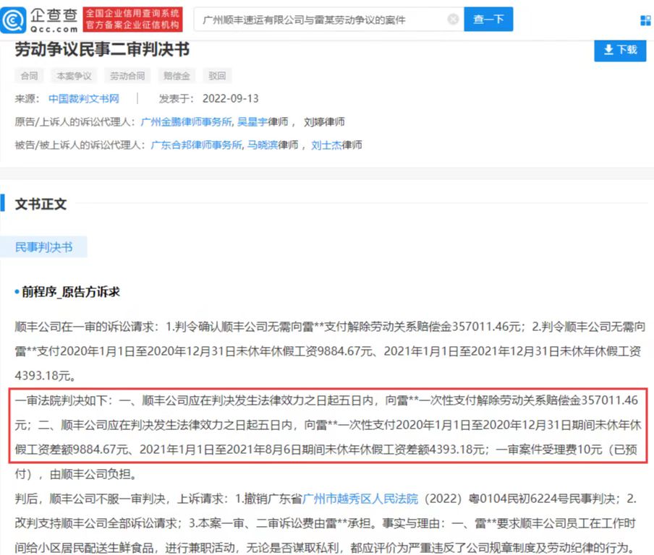The height and width of the screenshot is (555, 654).
Task: Switch to the 民事判决书 tab
Action: tap(44, 247)
